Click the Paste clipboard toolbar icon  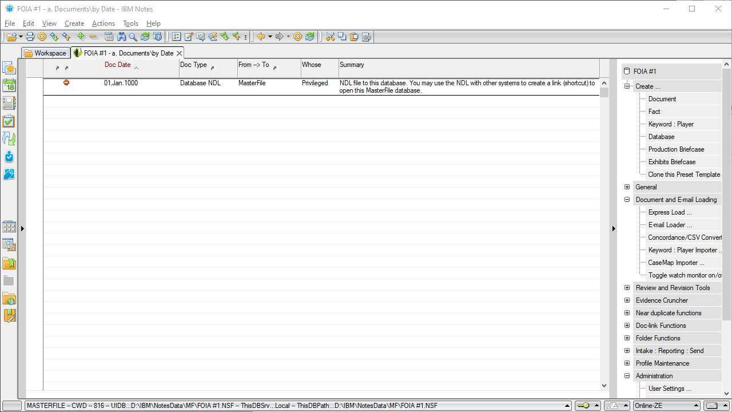354,37
